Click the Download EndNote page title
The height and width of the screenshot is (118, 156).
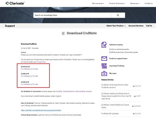[x=82, y=33]
